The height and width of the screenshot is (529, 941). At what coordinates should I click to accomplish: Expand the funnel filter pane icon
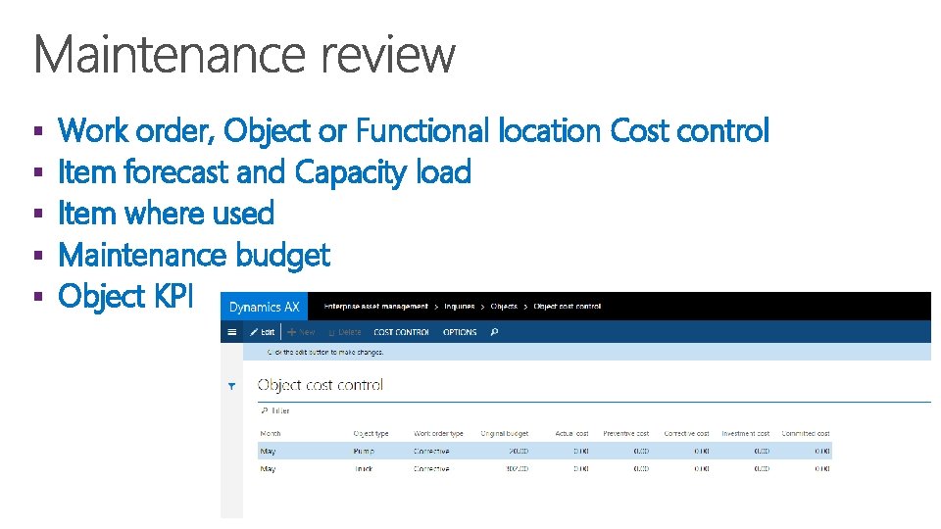tap(231, 386)
